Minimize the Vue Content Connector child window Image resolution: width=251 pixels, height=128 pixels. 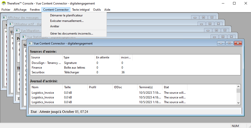tap(221, 43)
